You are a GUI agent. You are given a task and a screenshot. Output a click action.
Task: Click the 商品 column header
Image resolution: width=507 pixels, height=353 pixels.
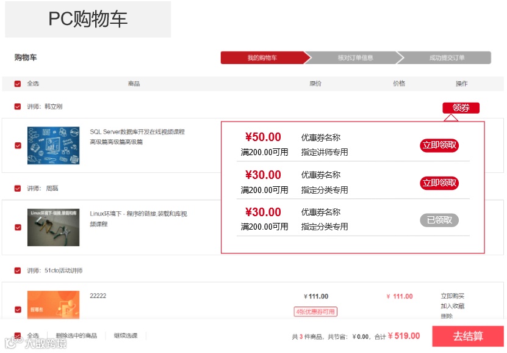(134, 84)
